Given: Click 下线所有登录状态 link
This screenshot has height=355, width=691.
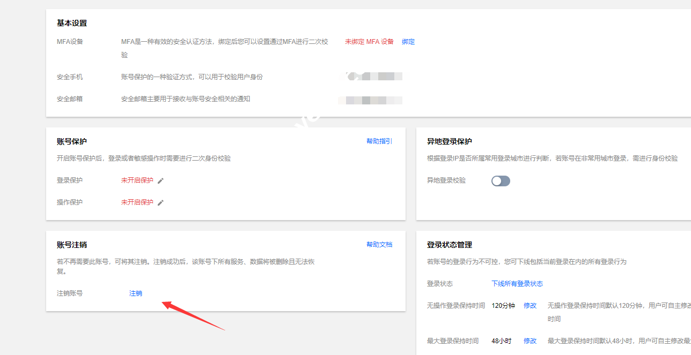Looking at the screenshot, I should pyautogui.click(x=517, y=284).
